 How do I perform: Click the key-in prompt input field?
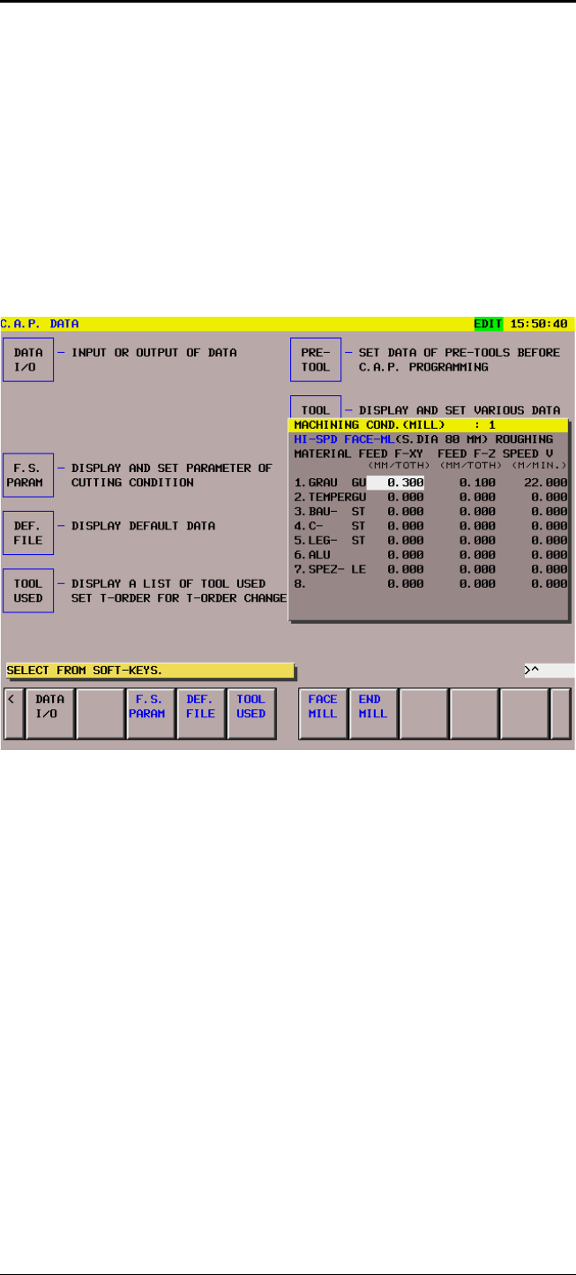pyautogui.click(x=548, y=670)
